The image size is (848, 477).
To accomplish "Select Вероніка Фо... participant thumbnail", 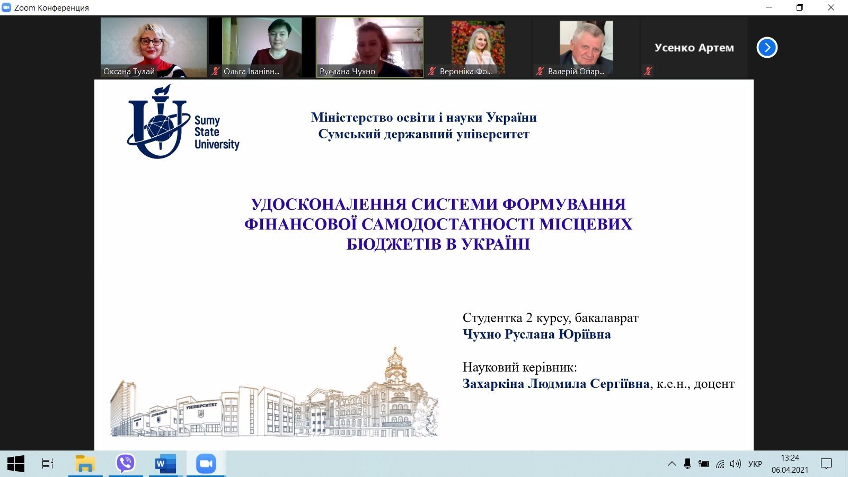I will pos(478,48).
